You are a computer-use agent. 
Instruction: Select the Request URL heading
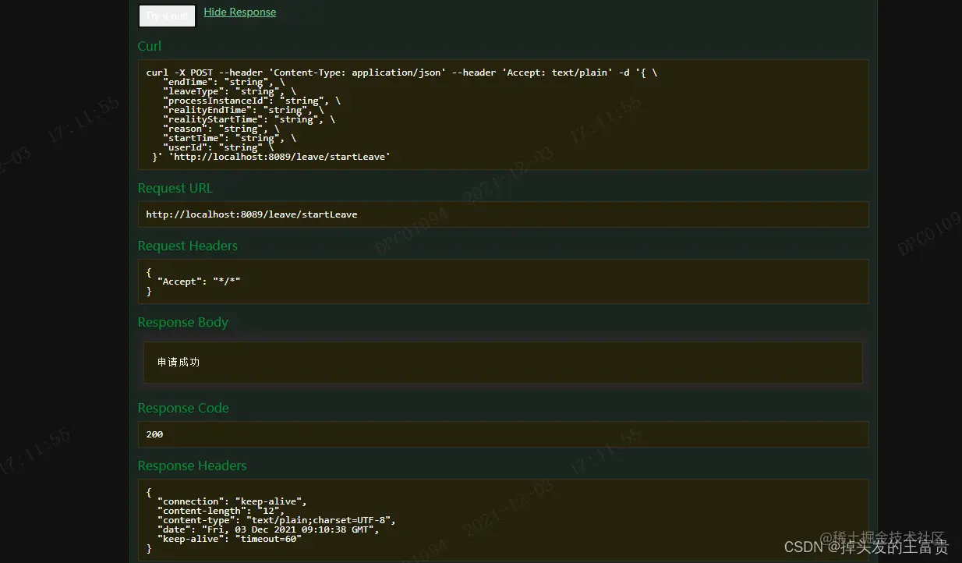click(x=175, y=188)
